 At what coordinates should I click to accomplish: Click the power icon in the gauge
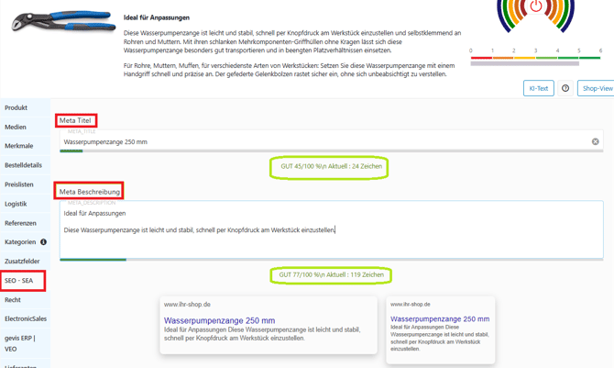[536, 7]
